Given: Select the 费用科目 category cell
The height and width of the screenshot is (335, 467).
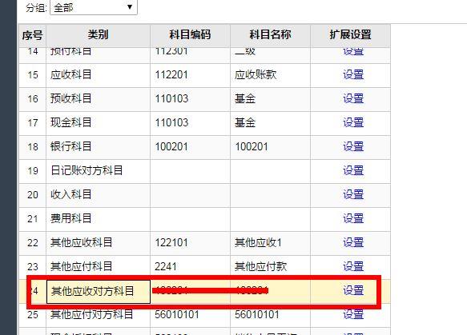Looking at the screenshot, I should (x=98, y=220).
